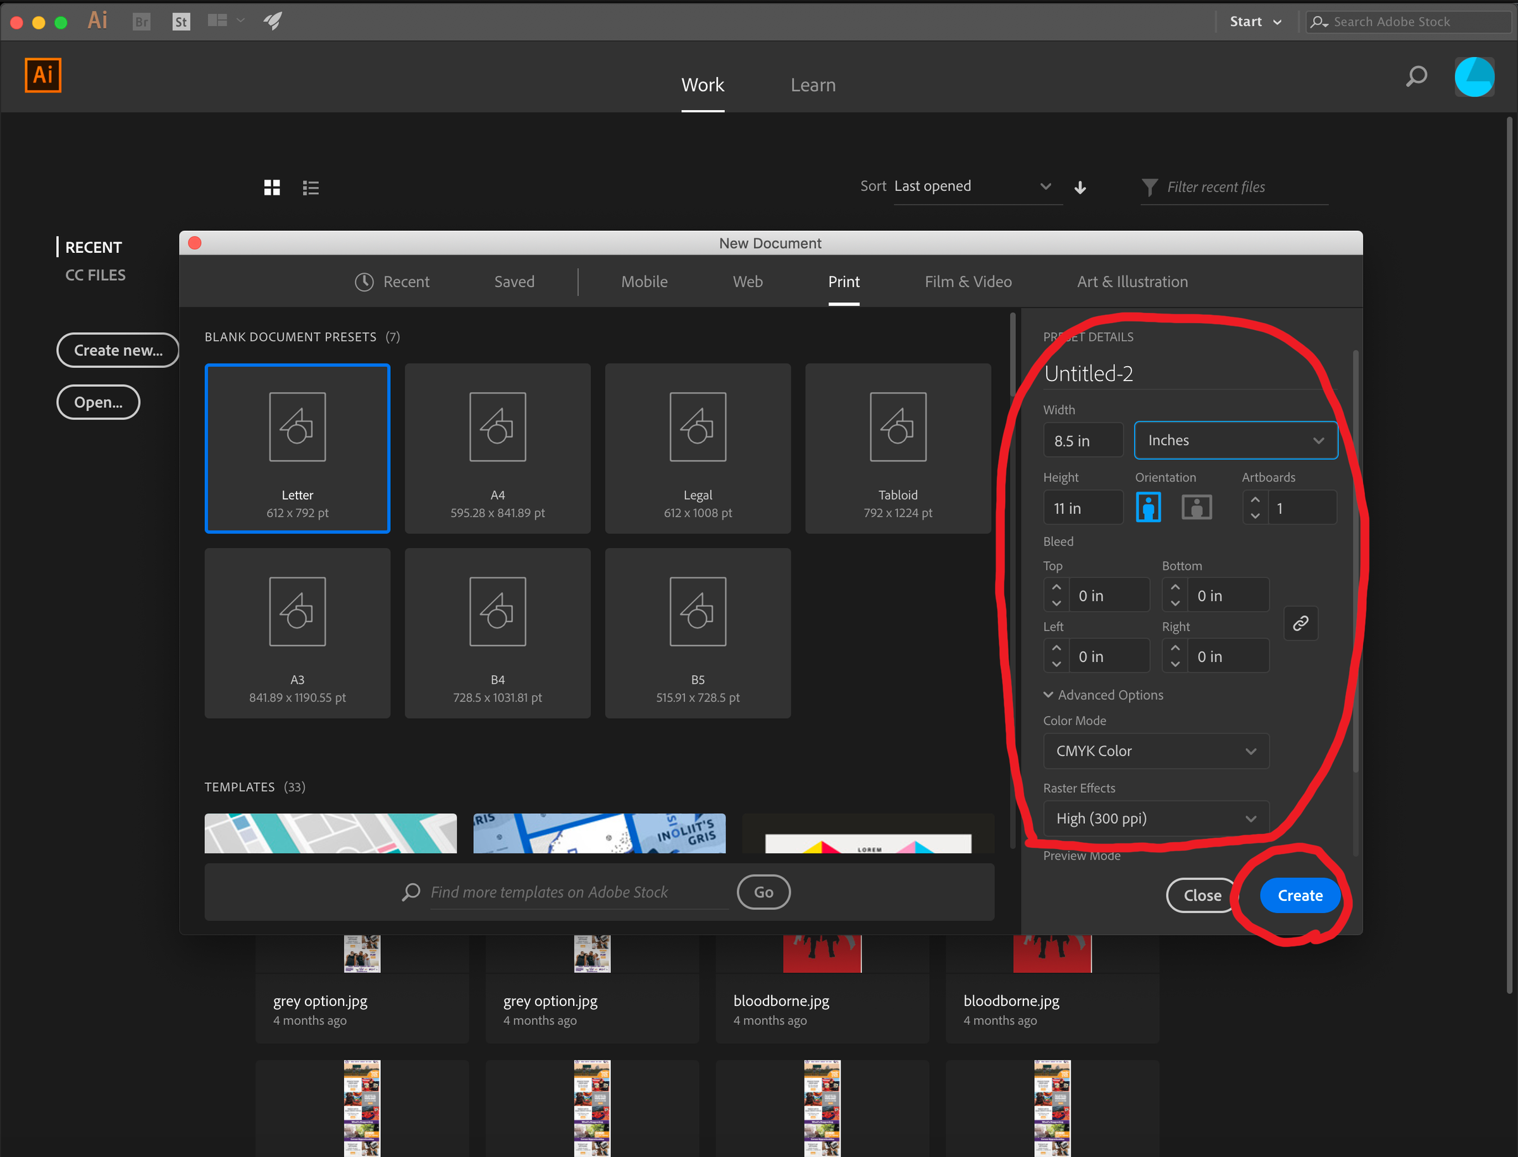Open the Learn tab
Image resolution: width=1518 pixels, height=1157 pixels.
click(813, 85)
